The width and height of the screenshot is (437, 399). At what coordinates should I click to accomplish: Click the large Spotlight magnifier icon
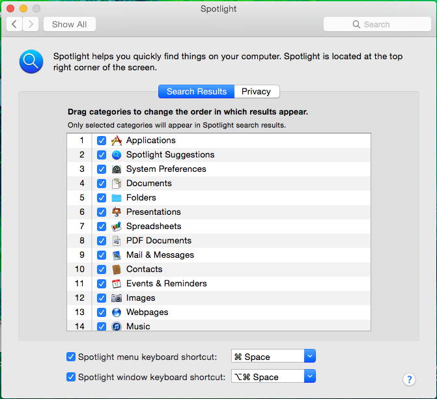31,62
